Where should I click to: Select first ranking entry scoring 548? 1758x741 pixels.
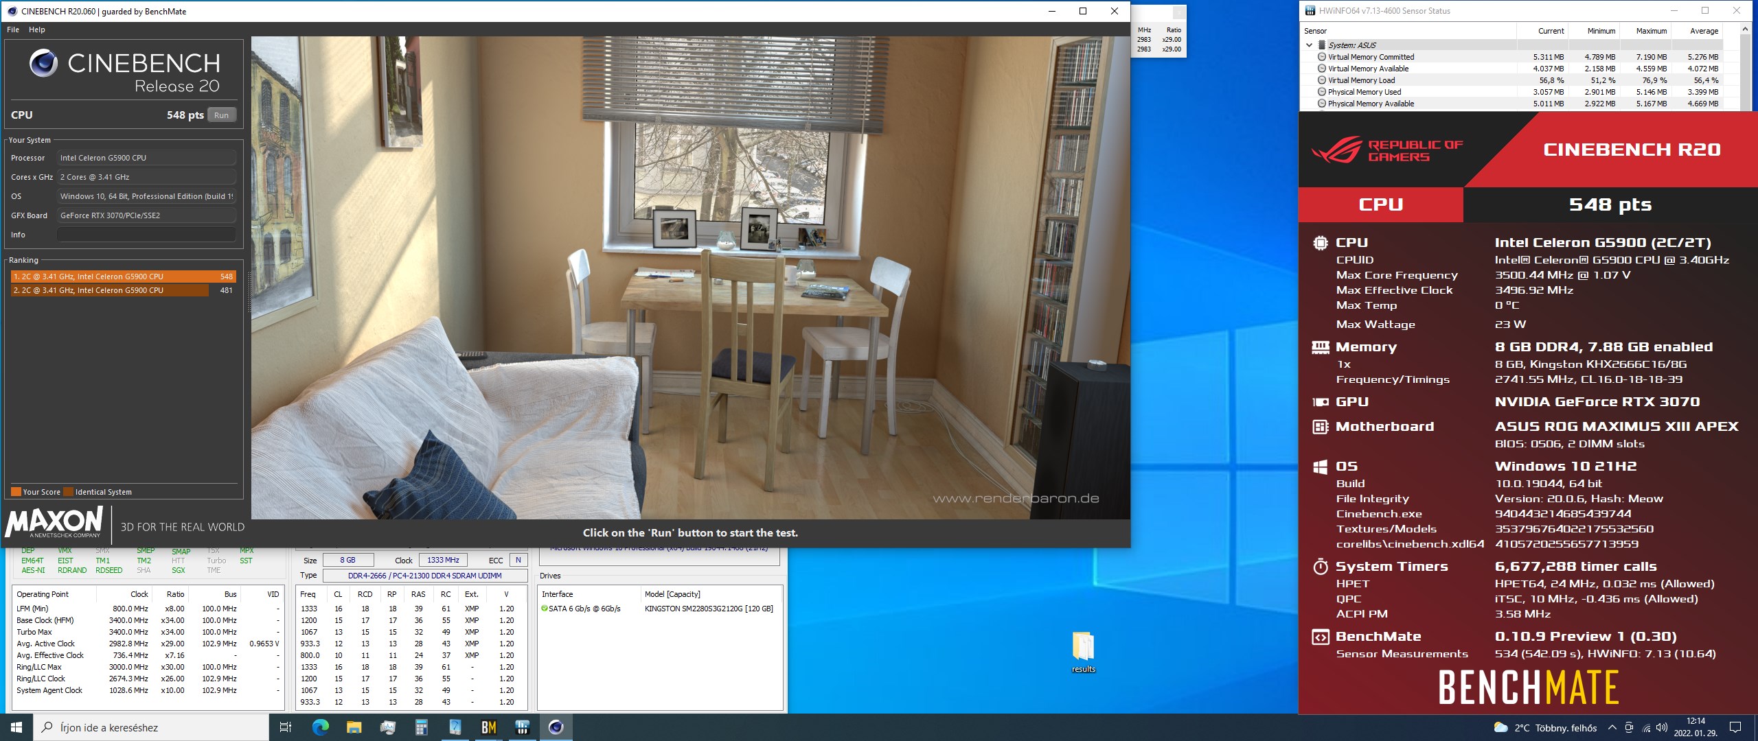[x=124, y=277]
